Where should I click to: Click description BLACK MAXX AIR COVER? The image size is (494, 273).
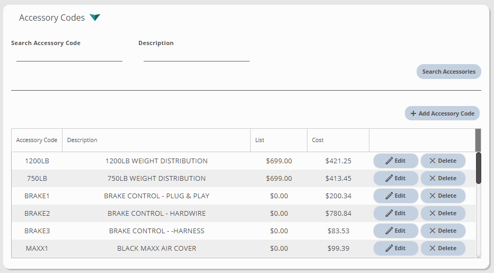(156, 249)
